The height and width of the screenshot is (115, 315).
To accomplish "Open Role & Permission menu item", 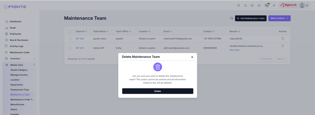I will click(19, 40).
